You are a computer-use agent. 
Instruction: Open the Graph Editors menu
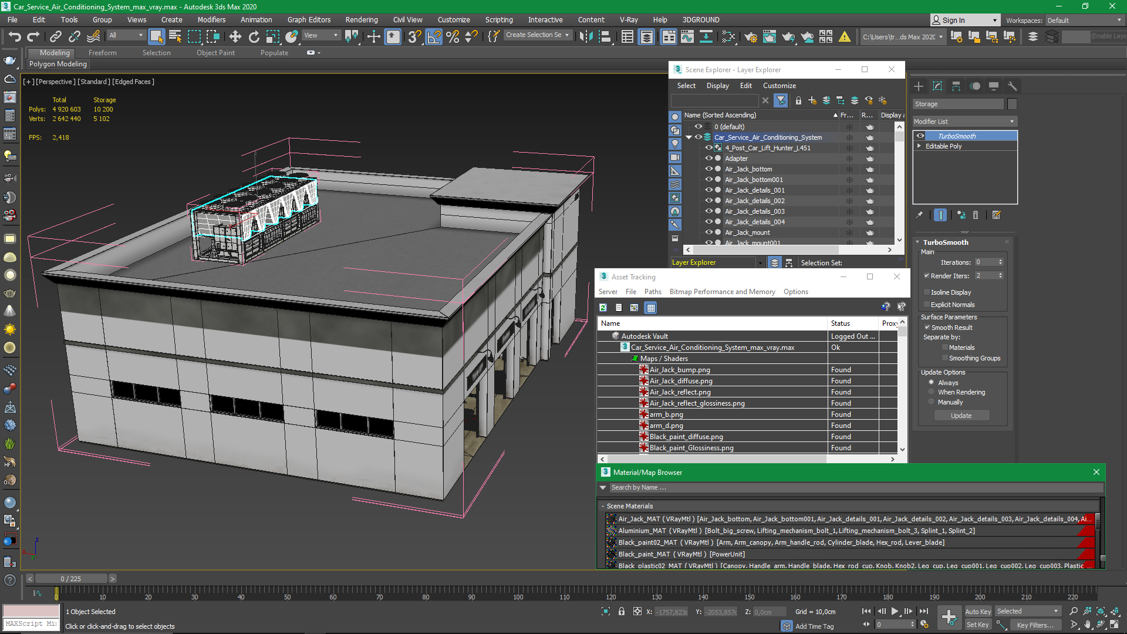309,20
